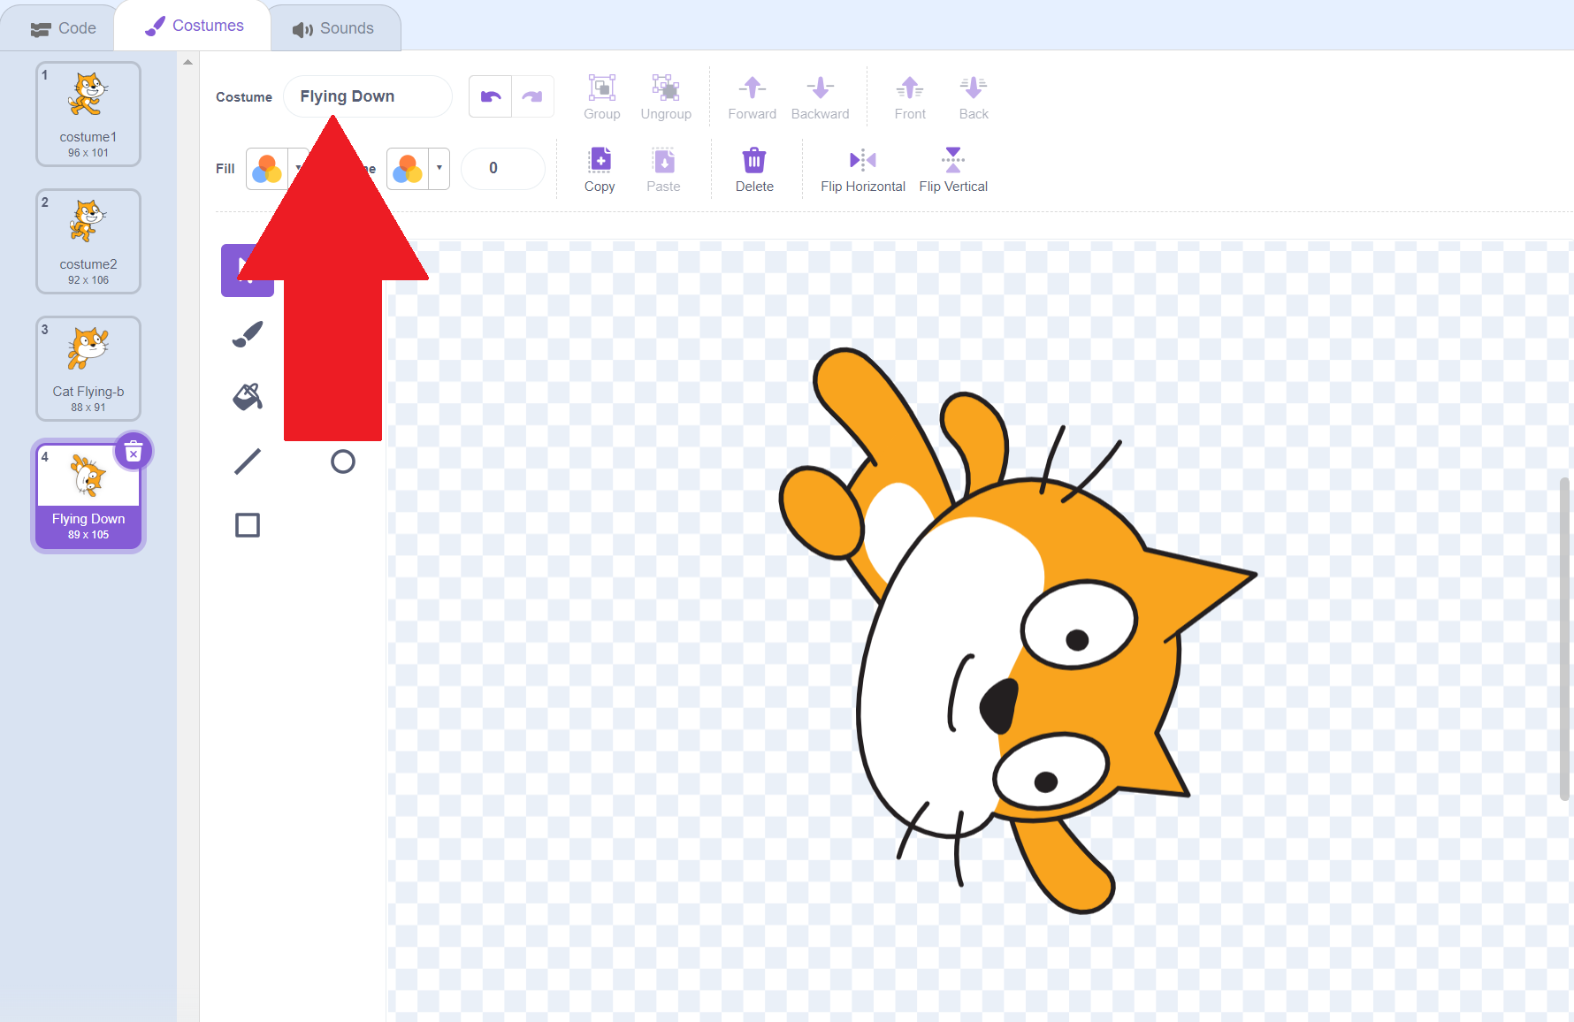Select the Circle tool

click(343, 461)
